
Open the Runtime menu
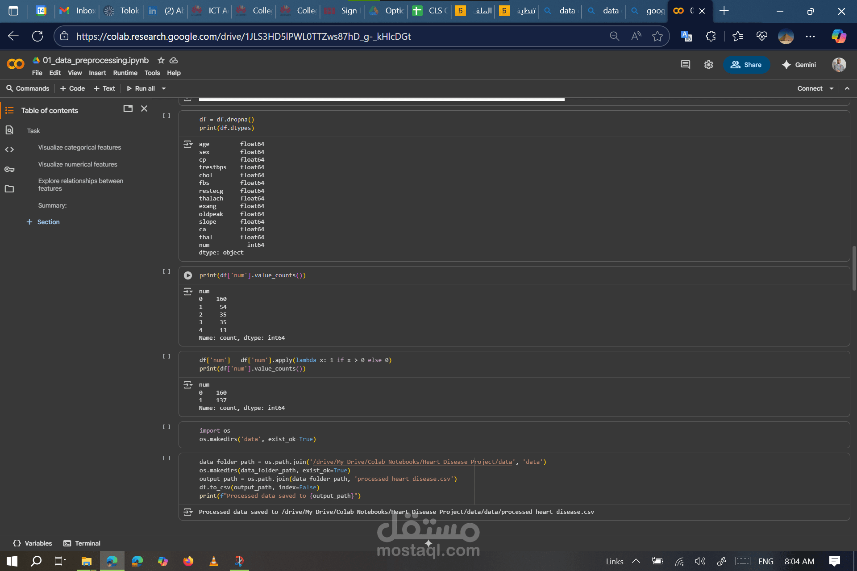coord(125,73)
